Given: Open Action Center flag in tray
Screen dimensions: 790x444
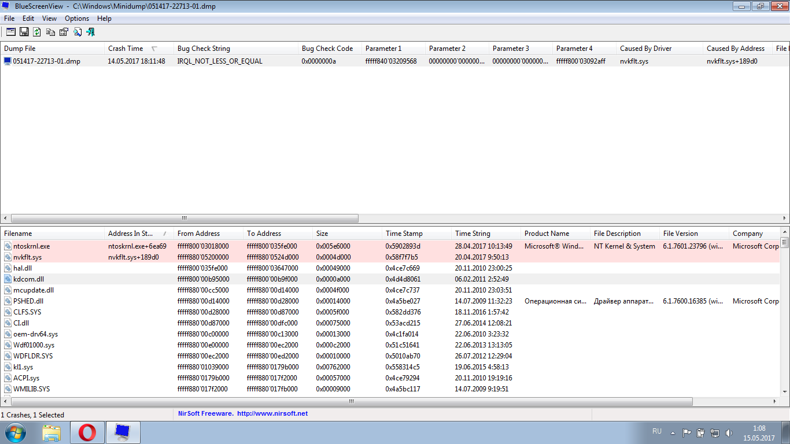Looking at the screenshot, I should [687, 432].
